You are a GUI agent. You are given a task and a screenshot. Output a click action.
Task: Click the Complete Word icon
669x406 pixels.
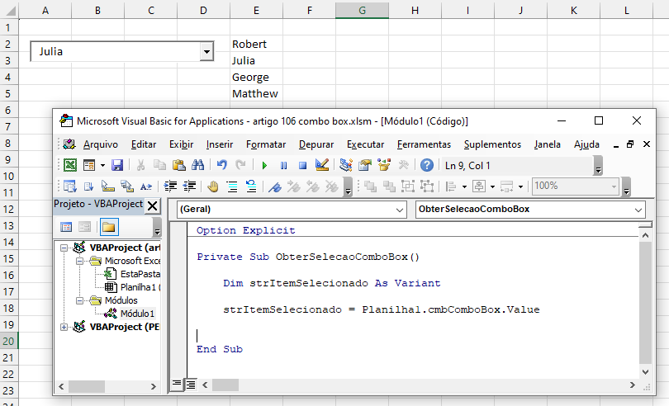tap(146, 186)
